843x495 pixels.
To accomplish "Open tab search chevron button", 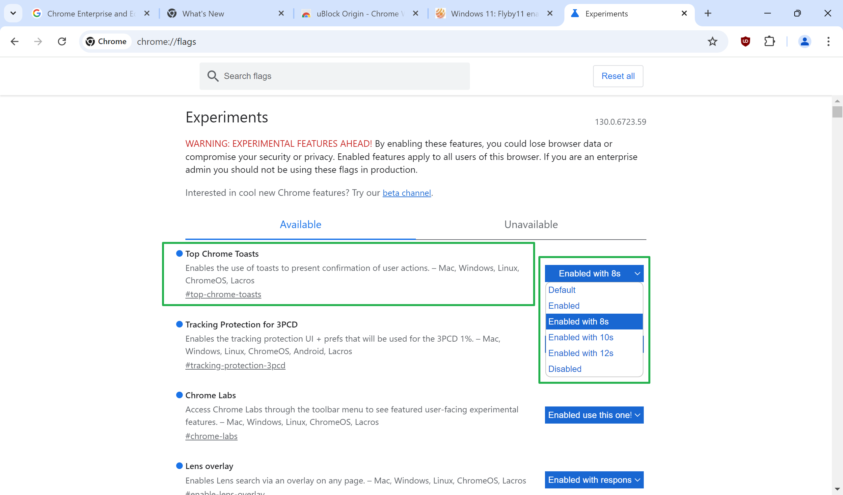I will (x=13, y=13).
